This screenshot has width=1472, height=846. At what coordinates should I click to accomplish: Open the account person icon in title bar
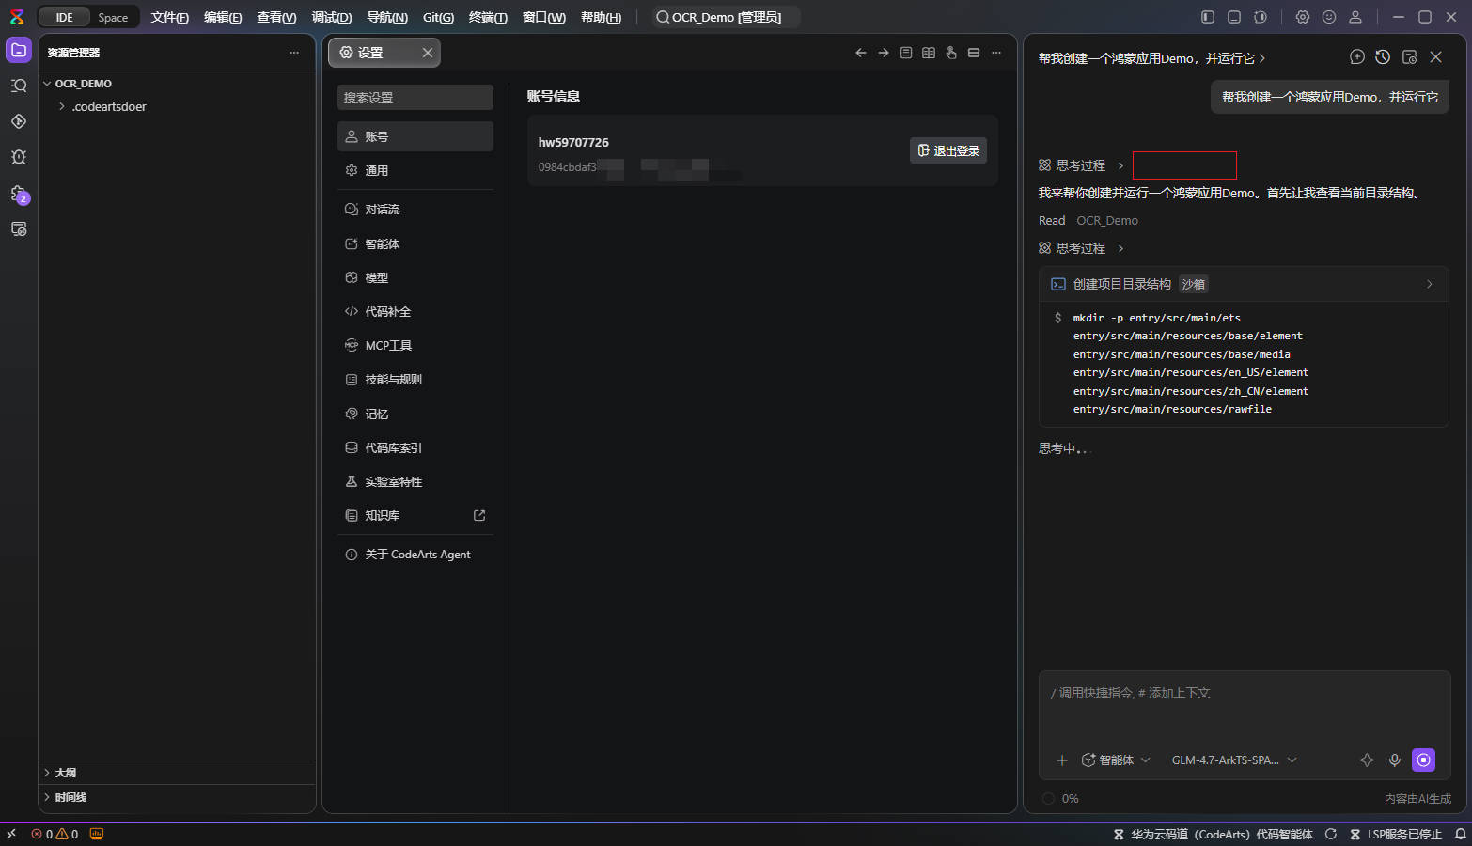coord(1355,17)
